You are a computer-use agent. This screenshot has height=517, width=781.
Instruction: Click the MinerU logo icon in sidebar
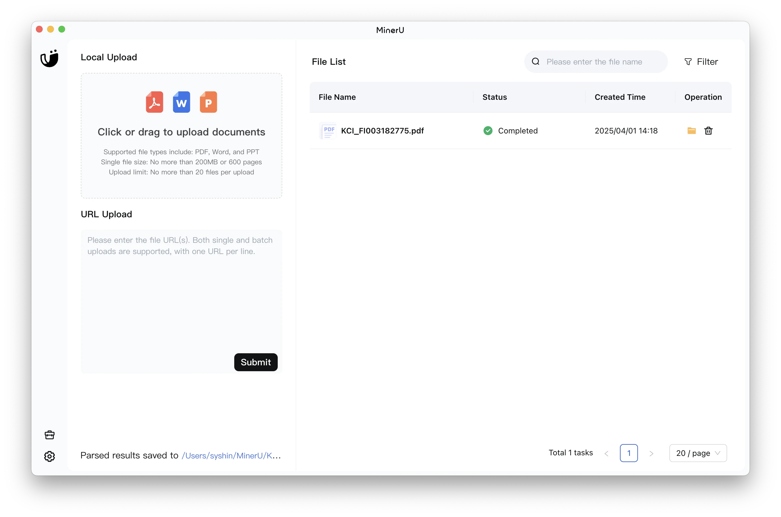[49, 58]
